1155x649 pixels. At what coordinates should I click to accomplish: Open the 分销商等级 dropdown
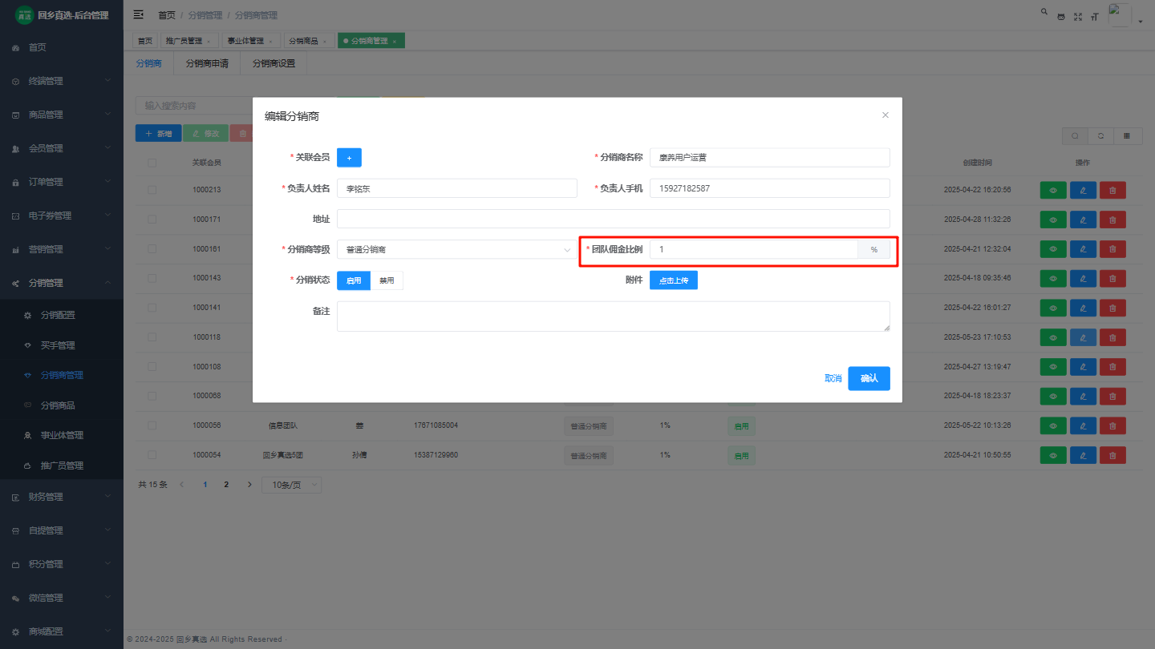click(455, 250)
